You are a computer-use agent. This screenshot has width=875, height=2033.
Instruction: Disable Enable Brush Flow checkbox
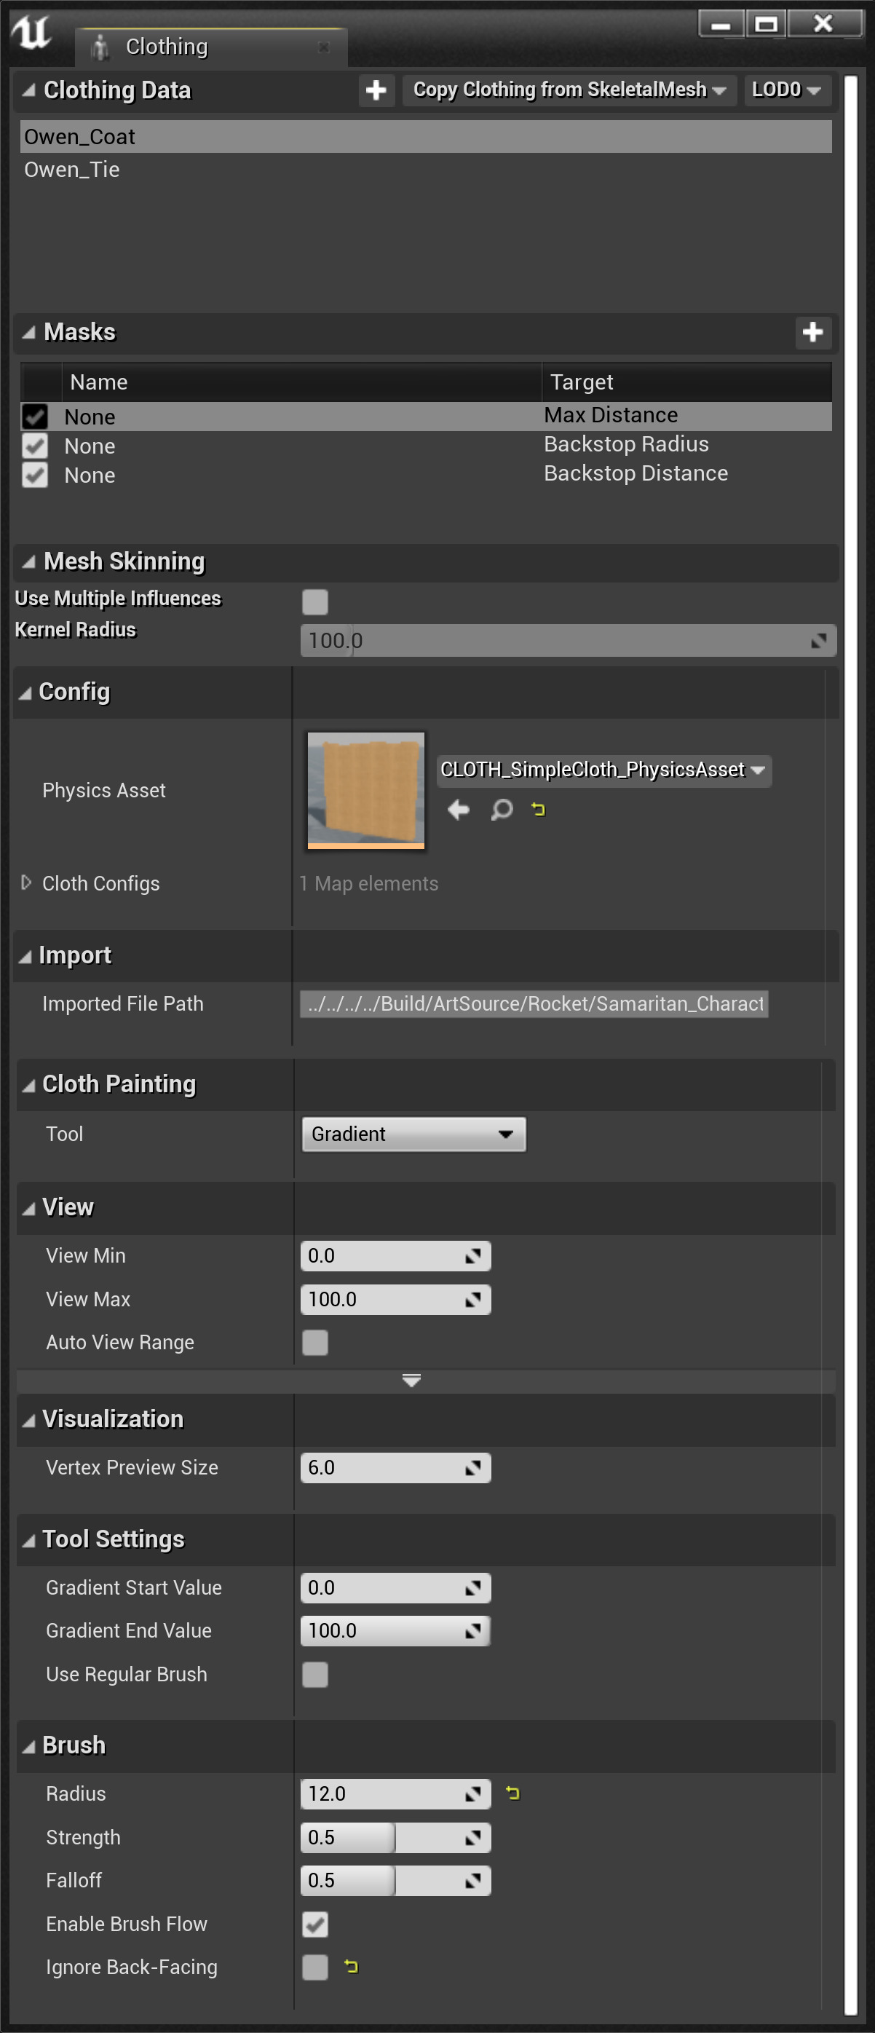[314, 1924]
